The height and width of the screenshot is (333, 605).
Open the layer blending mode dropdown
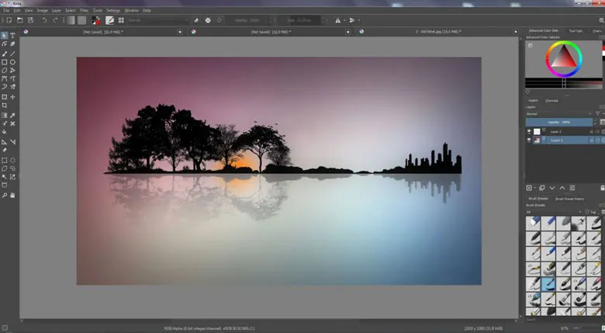point(558,113)
